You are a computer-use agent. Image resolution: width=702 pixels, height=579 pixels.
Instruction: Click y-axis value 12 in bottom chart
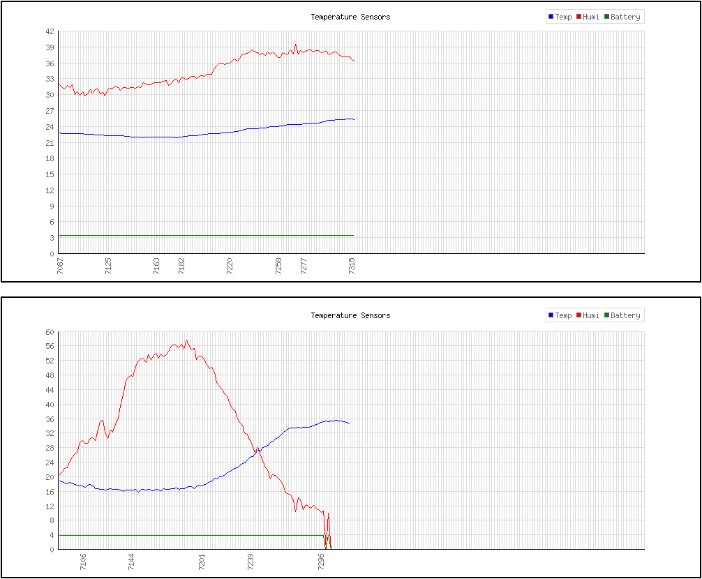pyautogui.click(x=50, y=506)
